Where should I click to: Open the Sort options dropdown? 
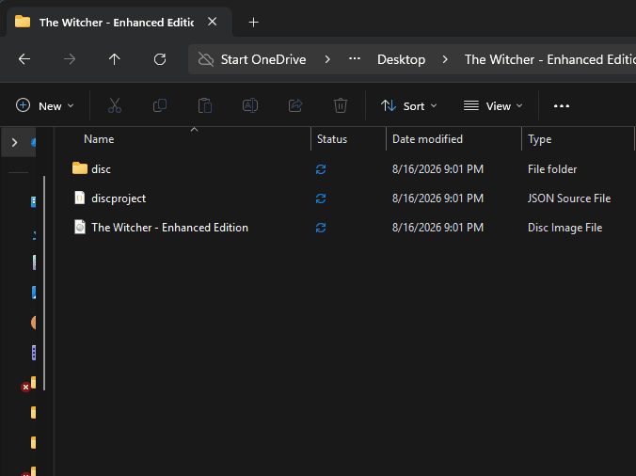pos(409,105)
